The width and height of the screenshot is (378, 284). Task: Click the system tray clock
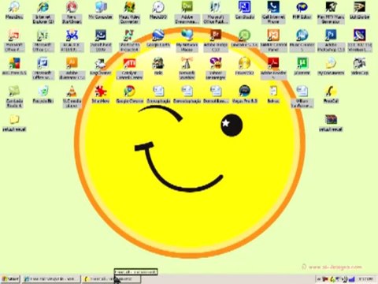(x=366, y=278)
